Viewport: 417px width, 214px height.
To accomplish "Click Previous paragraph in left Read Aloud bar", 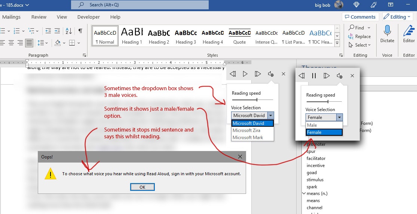I will [233, 74].
